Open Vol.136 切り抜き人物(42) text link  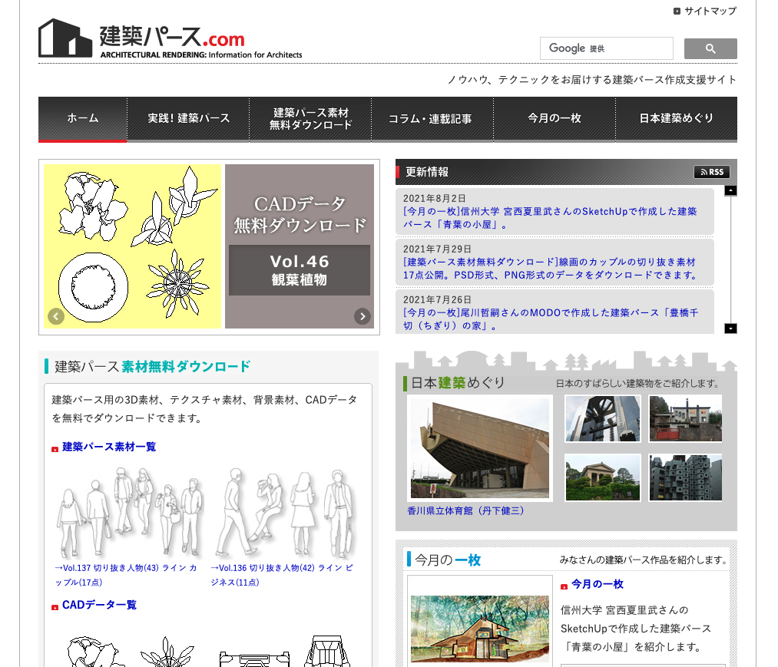click(x=281, y=575)
